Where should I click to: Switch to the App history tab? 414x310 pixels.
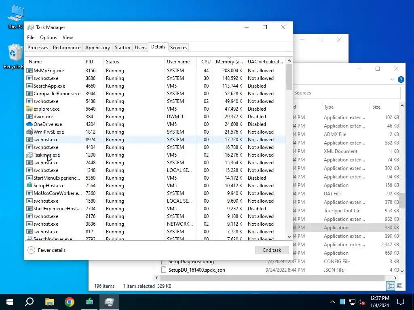tap(97, 48)
